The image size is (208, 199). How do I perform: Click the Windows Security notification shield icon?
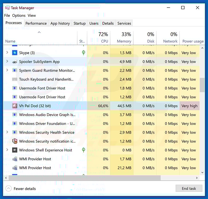(14, 141)
